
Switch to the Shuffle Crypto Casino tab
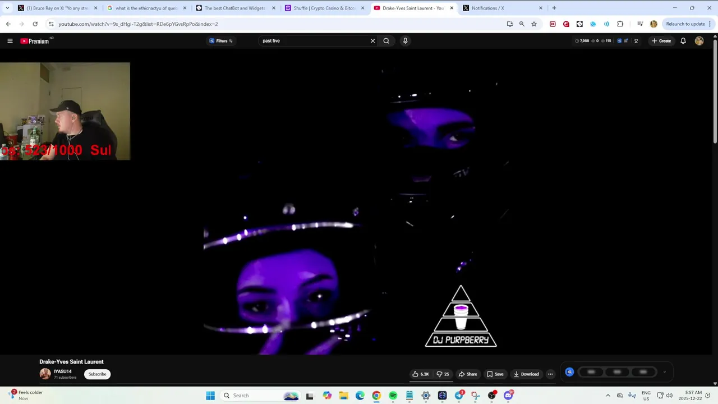coord(324,8)
